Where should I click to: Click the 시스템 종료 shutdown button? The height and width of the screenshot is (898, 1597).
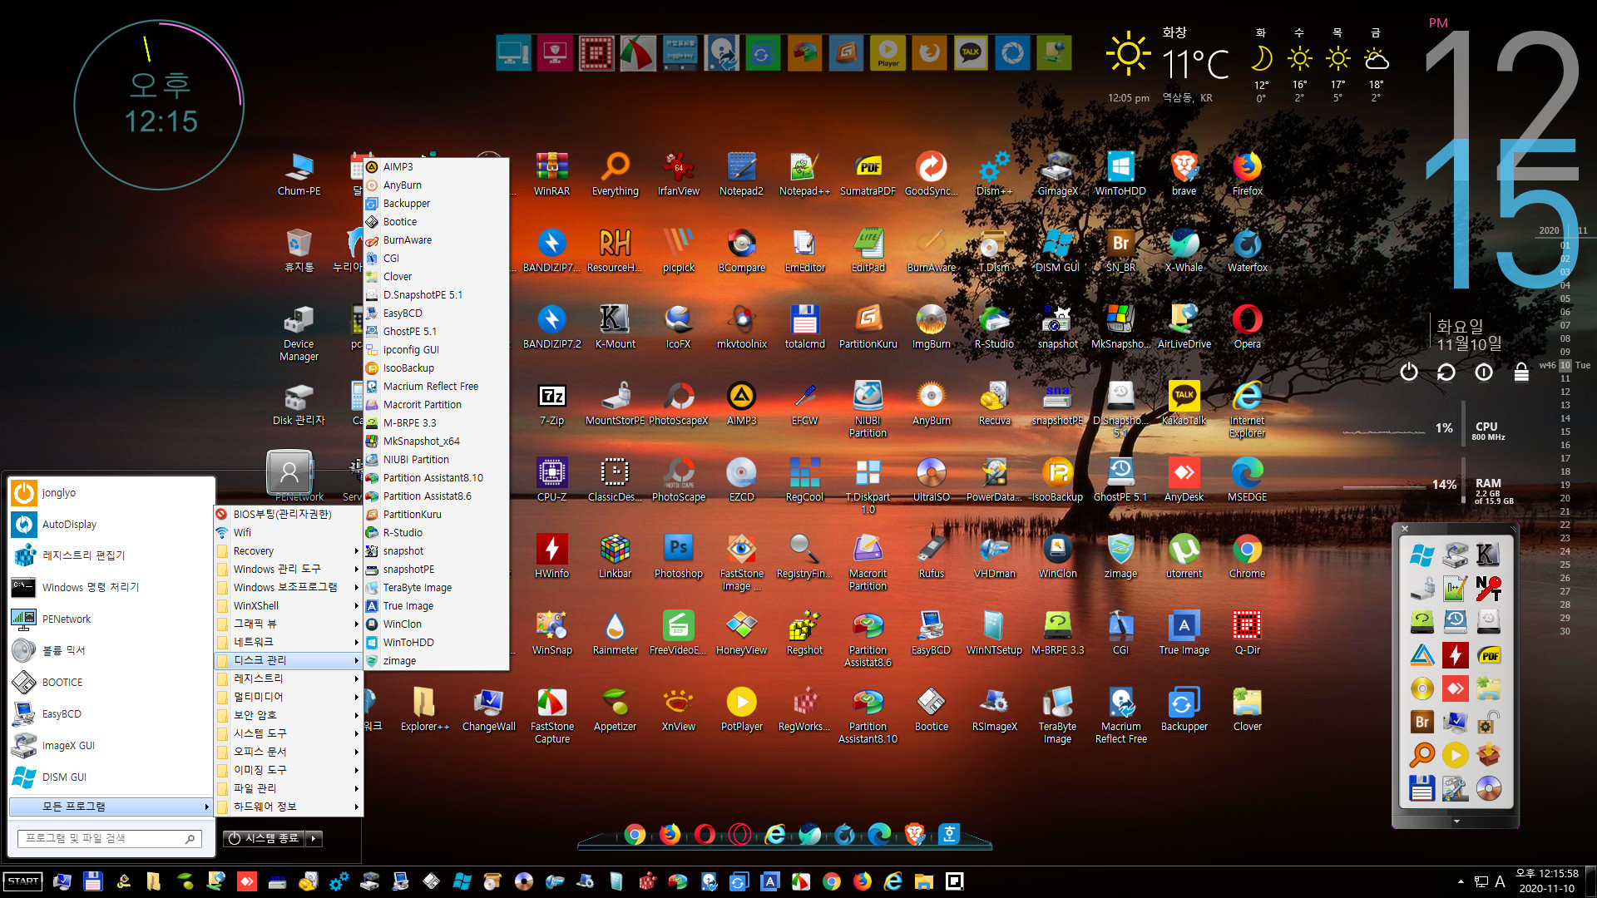264,838
